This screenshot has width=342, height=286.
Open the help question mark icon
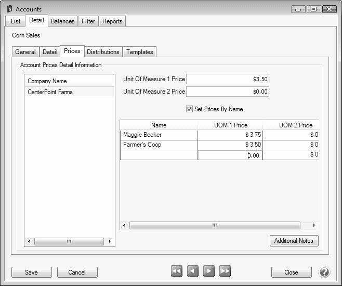[324, 272]
